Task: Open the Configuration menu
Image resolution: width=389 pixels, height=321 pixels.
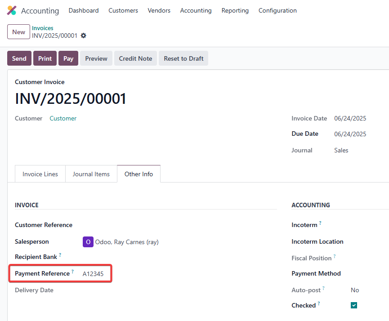Action: click(277, 10)
